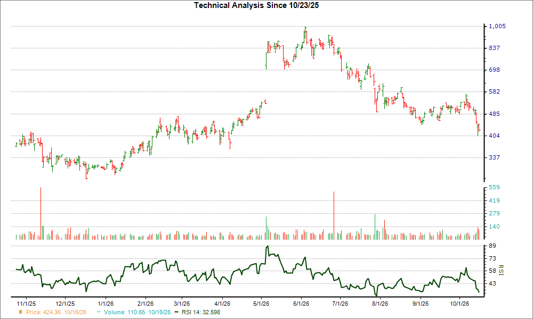The image size is (533, 319).
Task: Select the 6/1/26 date label
Action: (301, 304)
